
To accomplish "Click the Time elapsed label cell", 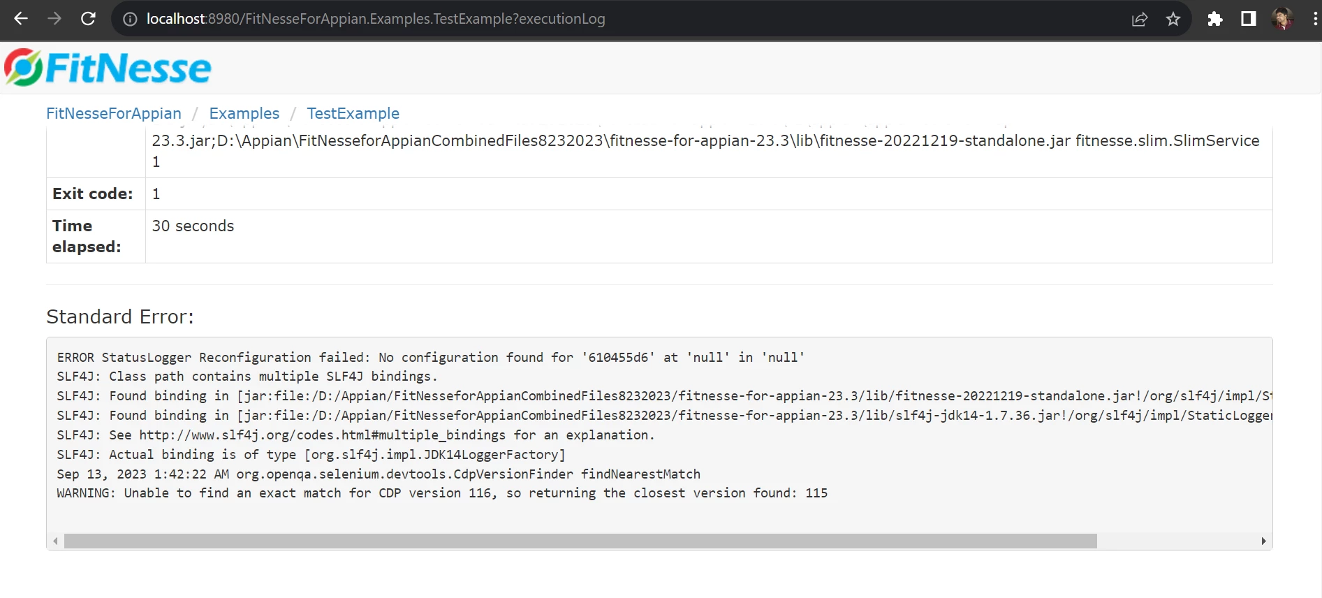I will tap(96, 237).
